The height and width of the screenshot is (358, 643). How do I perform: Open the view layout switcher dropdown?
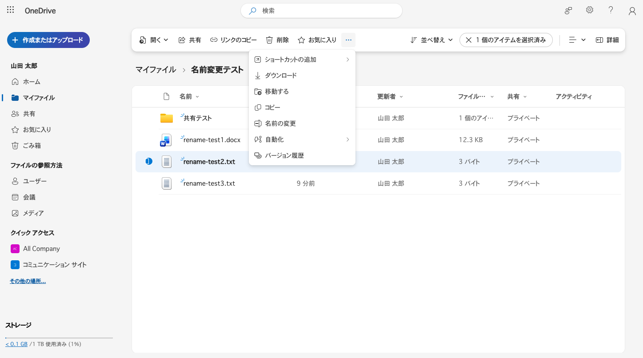tap(577, 40)
